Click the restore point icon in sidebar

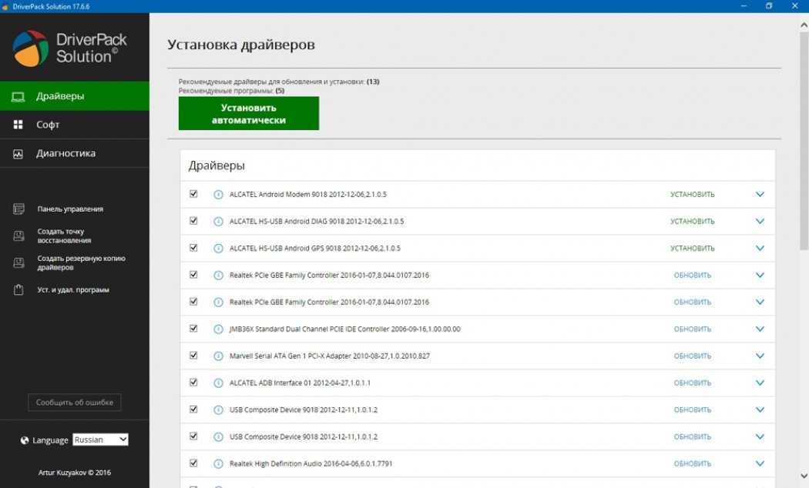[x=18, y=236]
